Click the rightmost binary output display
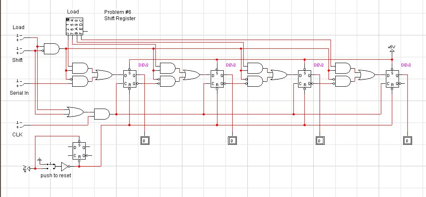The width and height of the screenshot is (426, 197). 407,141
